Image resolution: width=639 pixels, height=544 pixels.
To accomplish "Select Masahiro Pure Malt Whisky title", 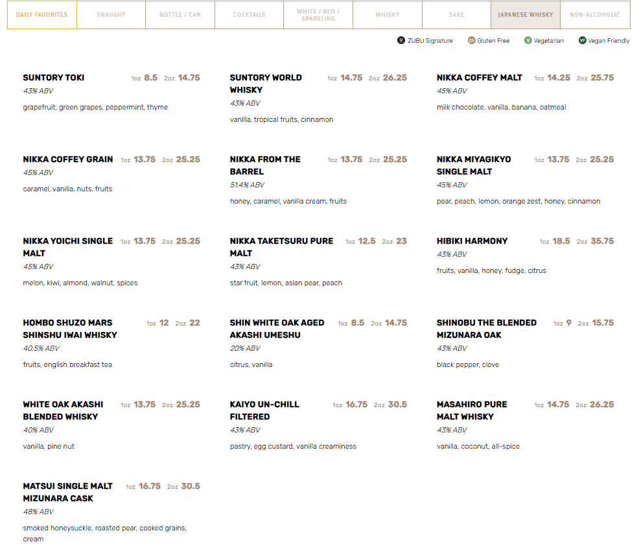I will coord(472,410).
